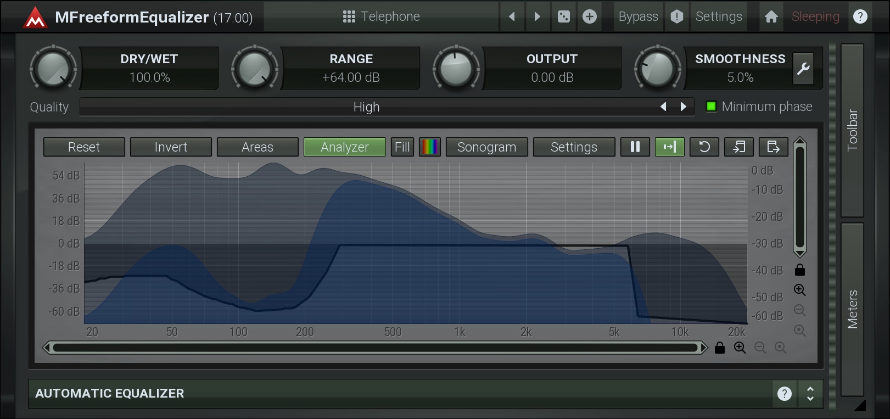Viewport: 890px width, 419px height.
Task: Click the horizontal frequency scrollbar
Action: click(375, 348)
